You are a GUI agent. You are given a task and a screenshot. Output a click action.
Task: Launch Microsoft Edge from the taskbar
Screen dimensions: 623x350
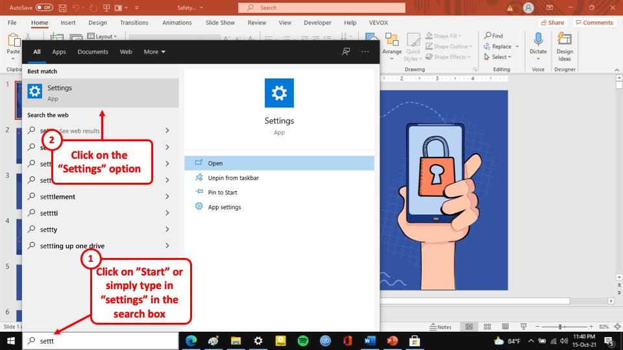tap(191, 341)
